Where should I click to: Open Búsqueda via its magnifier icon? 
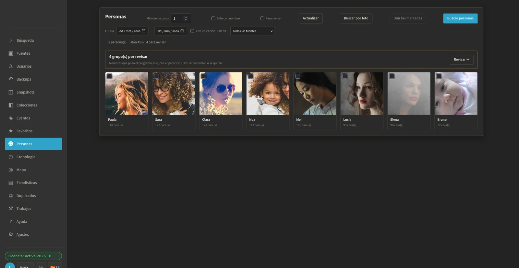click(11, 40)
